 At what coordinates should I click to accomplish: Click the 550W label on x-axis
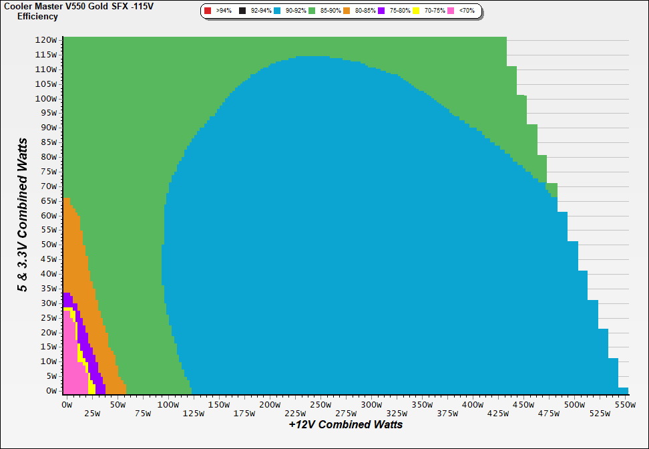coord(624,404)
